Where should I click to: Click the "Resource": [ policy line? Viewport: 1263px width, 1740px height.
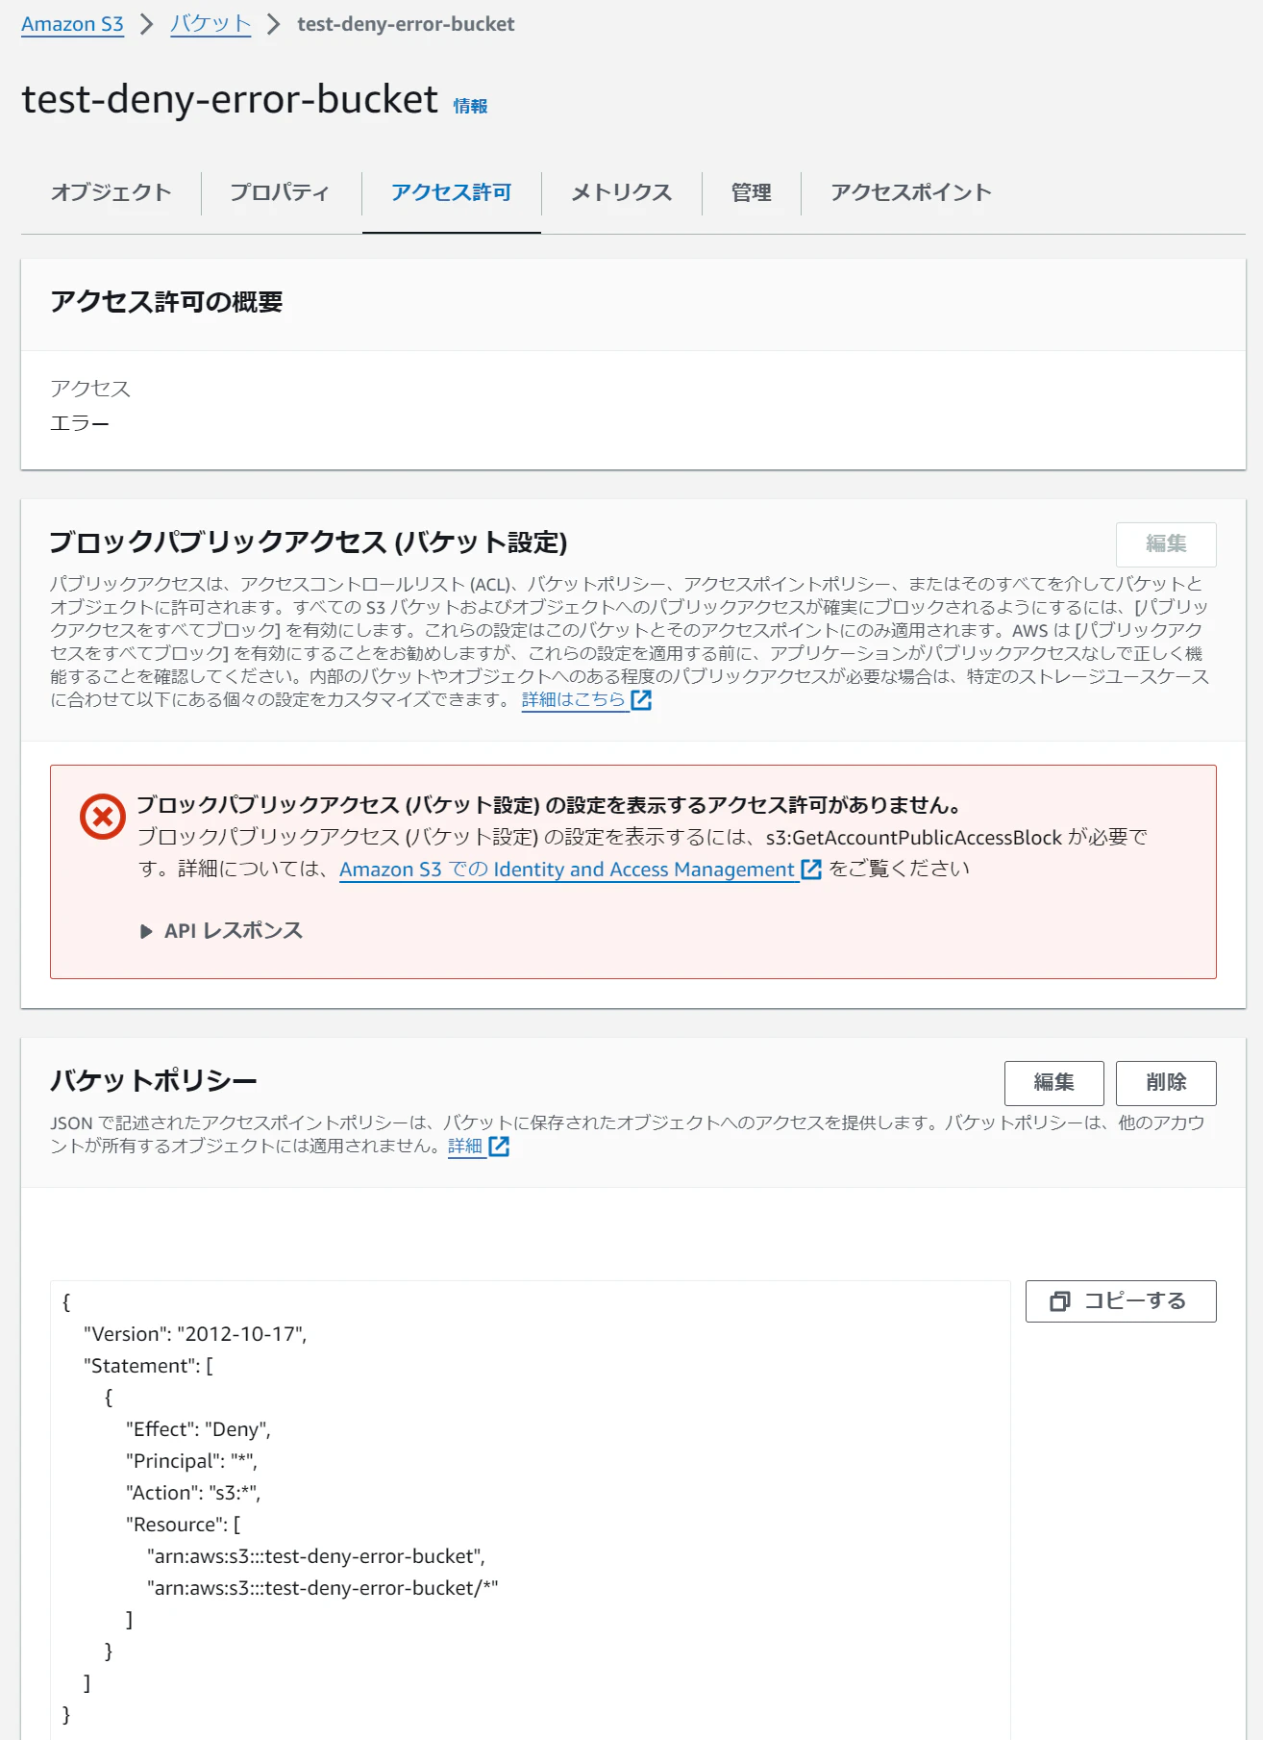[x=183, y=1525]
